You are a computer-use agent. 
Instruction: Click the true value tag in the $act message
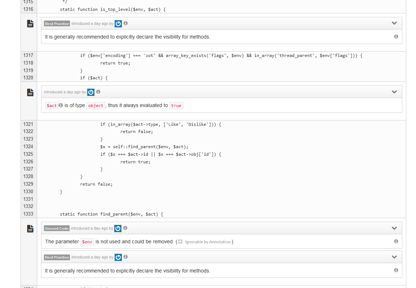click(x=176, y=106)
